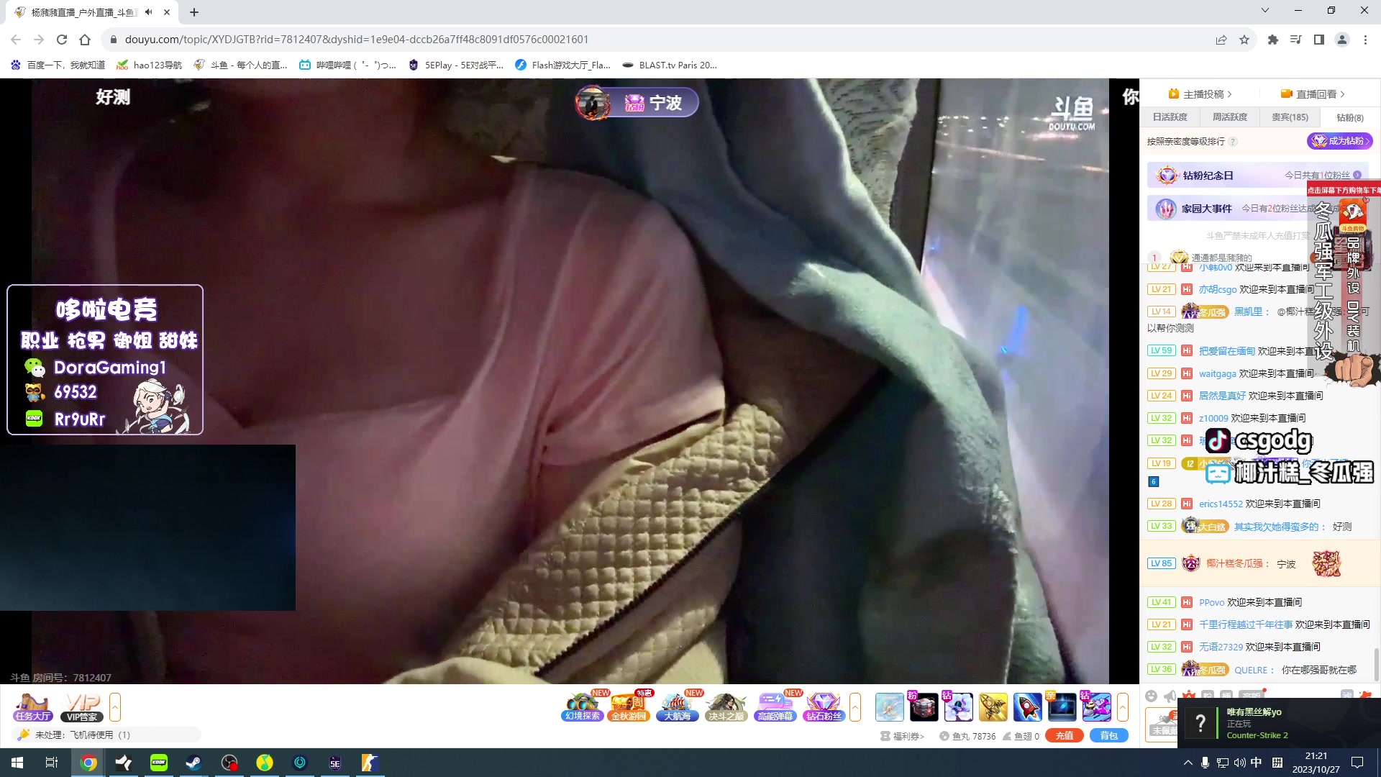Image resolution: width=1381 pixels, height=777 pixels.
Task: Select the dark screen gift marked 亲
Action: (1062, 706)
